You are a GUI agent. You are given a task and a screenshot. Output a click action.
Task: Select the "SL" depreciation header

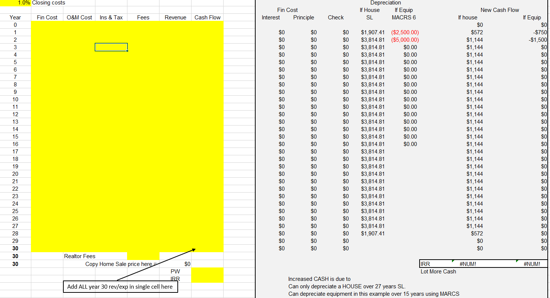(370, 17)
